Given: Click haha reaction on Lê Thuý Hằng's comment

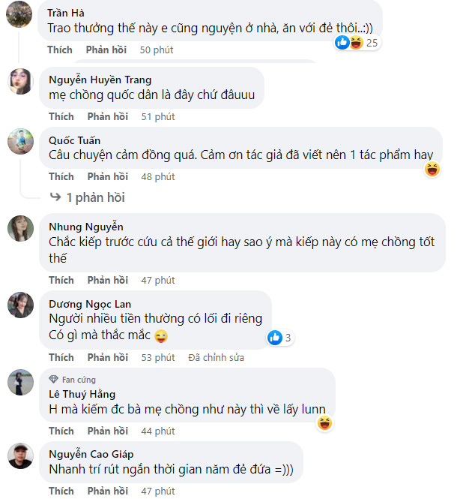Looking at the screenshot, I should click(324, 424).
